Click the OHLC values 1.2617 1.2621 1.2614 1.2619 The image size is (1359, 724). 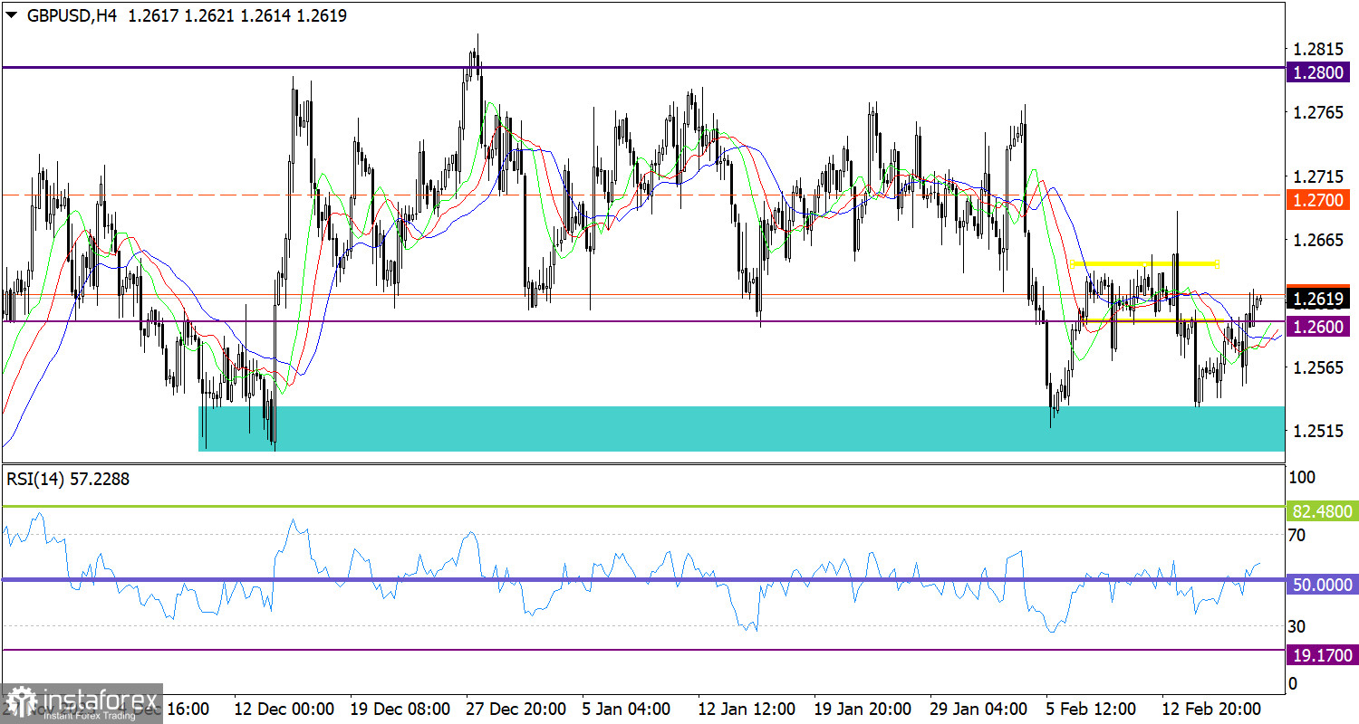[x=236, y=15]
